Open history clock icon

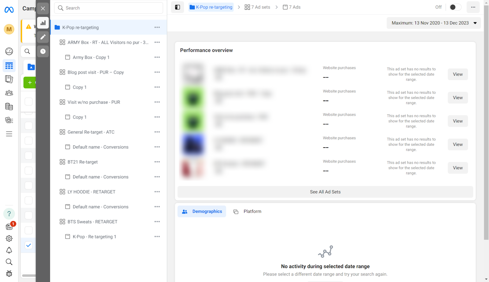[x=43, y=51]
